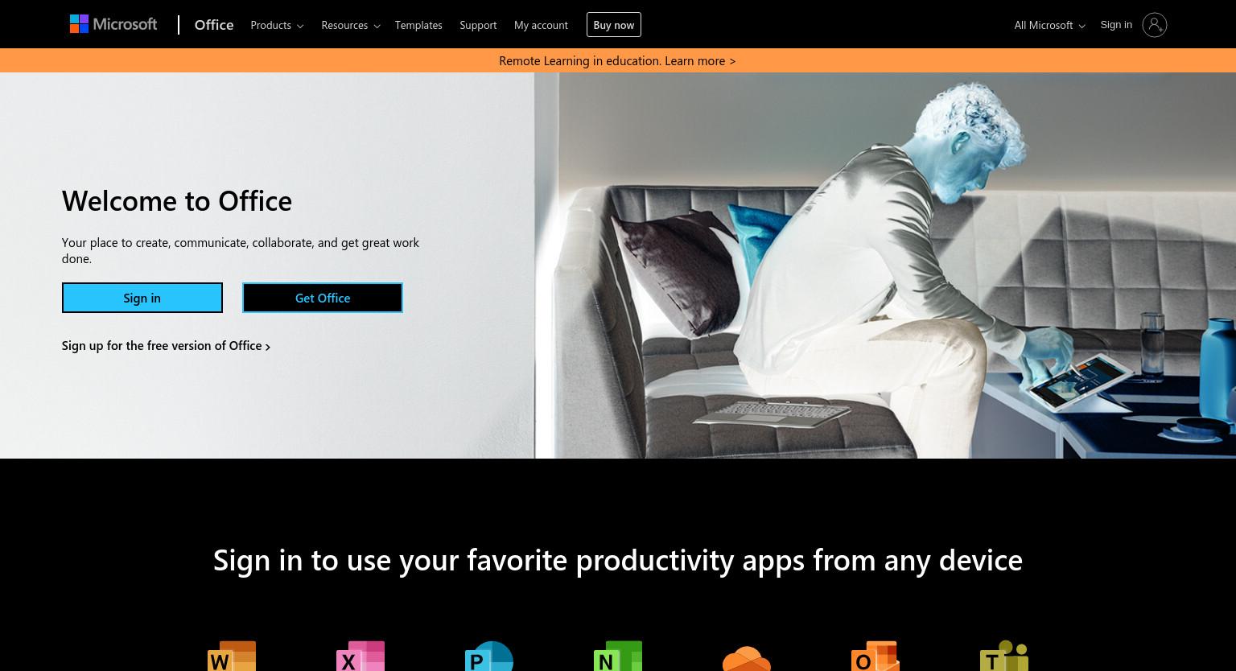Image resolution: width=1236 pixels, height=671 pixels.
Task: Open the OneDrive cloud icon
Action: click(x=747, y=658)
